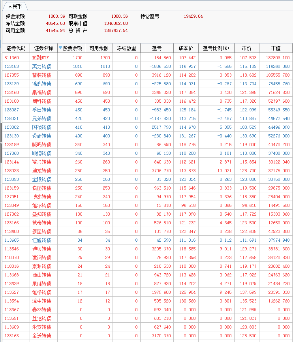Image resolution: width=293 pixels, height=342 pixels.
Task: Click the 股票余额 sort arrow indicator
Action: point(60,48)
